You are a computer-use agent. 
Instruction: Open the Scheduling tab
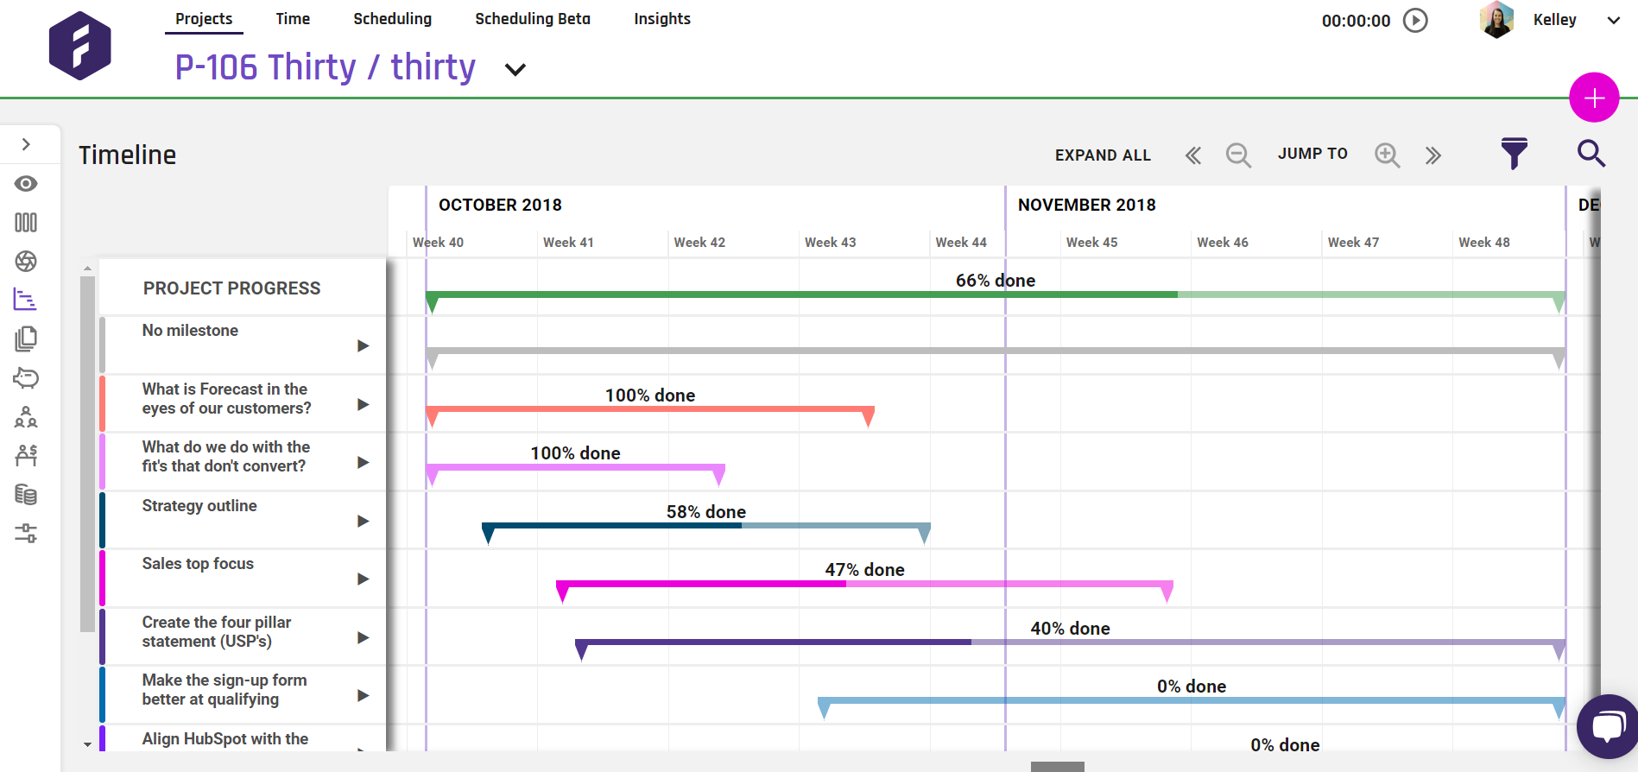[x=392, y=19]
